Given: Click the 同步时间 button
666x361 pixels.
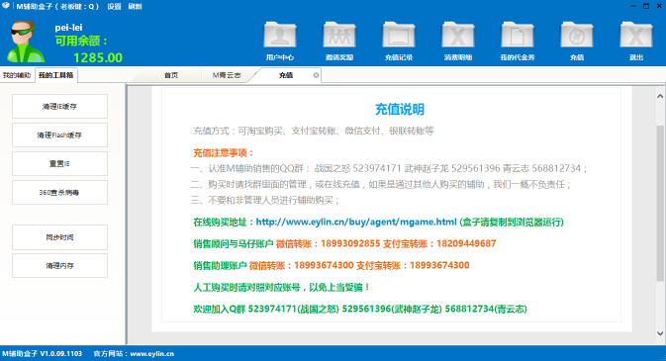Looking at the screenshot, I should tap(59, 237).
